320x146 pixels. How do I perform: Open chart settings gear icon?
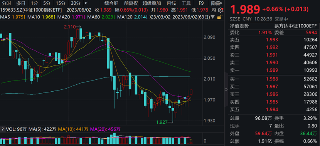pyautogui.click(x=220, y=10)
